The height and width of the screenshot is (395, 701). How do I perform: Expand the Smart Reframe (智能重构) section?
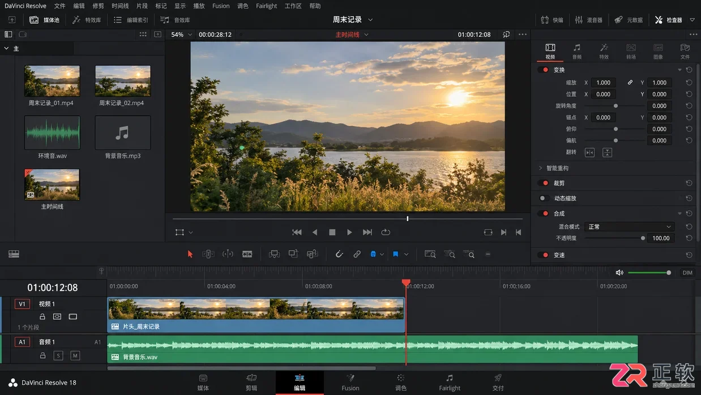(x=540, y=168)
